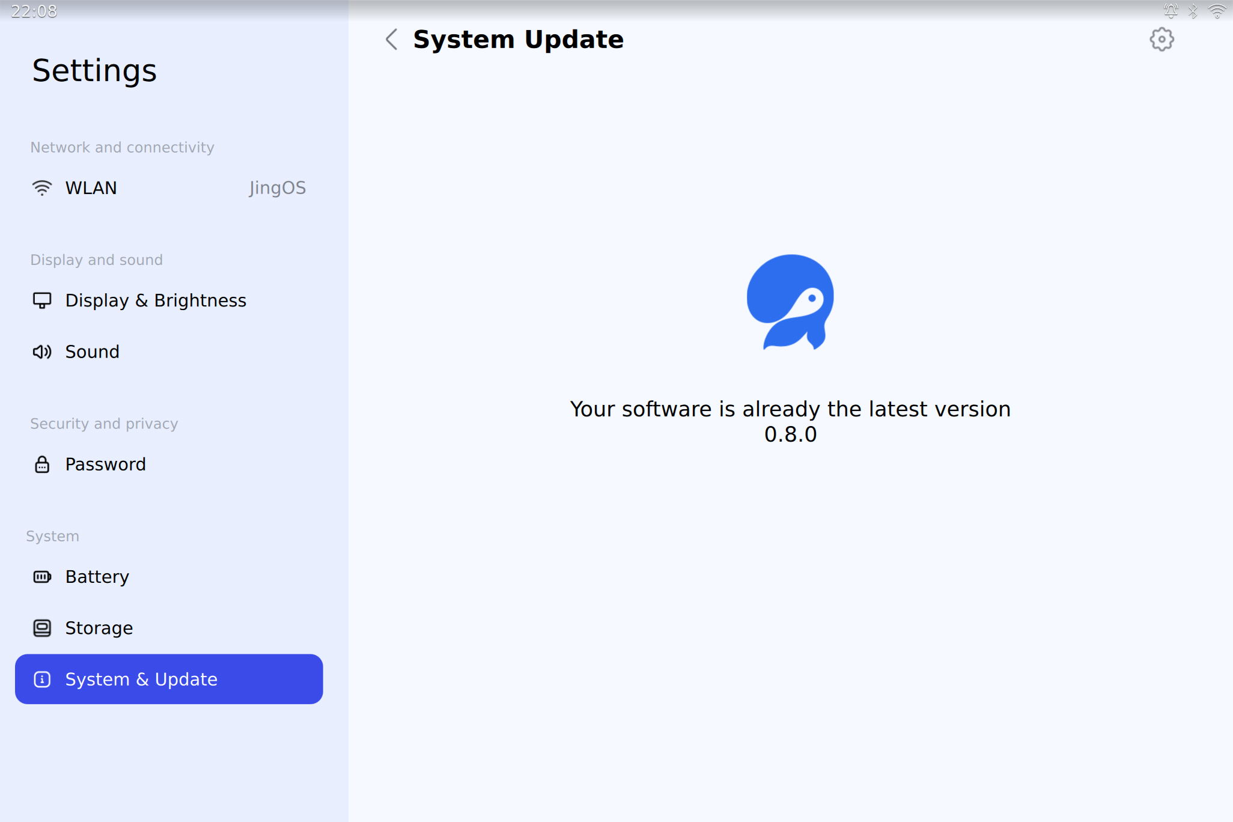Select Display & Brightness from sidebar
This screenshot has width=1233, height=822.
tap(155, 300)
